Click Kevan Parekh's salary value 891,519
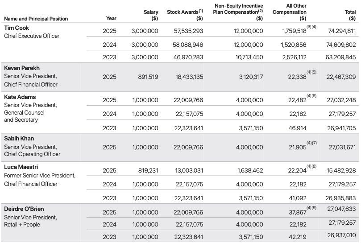The image size is (361, 243). (146, 77)
